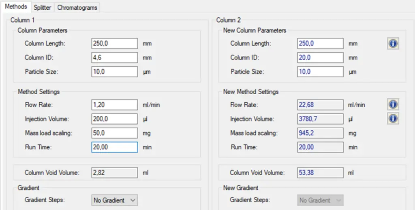This screenshot has height=210, width=415.
Task: Open info for New Column Parameters
Action: point(393,43)
